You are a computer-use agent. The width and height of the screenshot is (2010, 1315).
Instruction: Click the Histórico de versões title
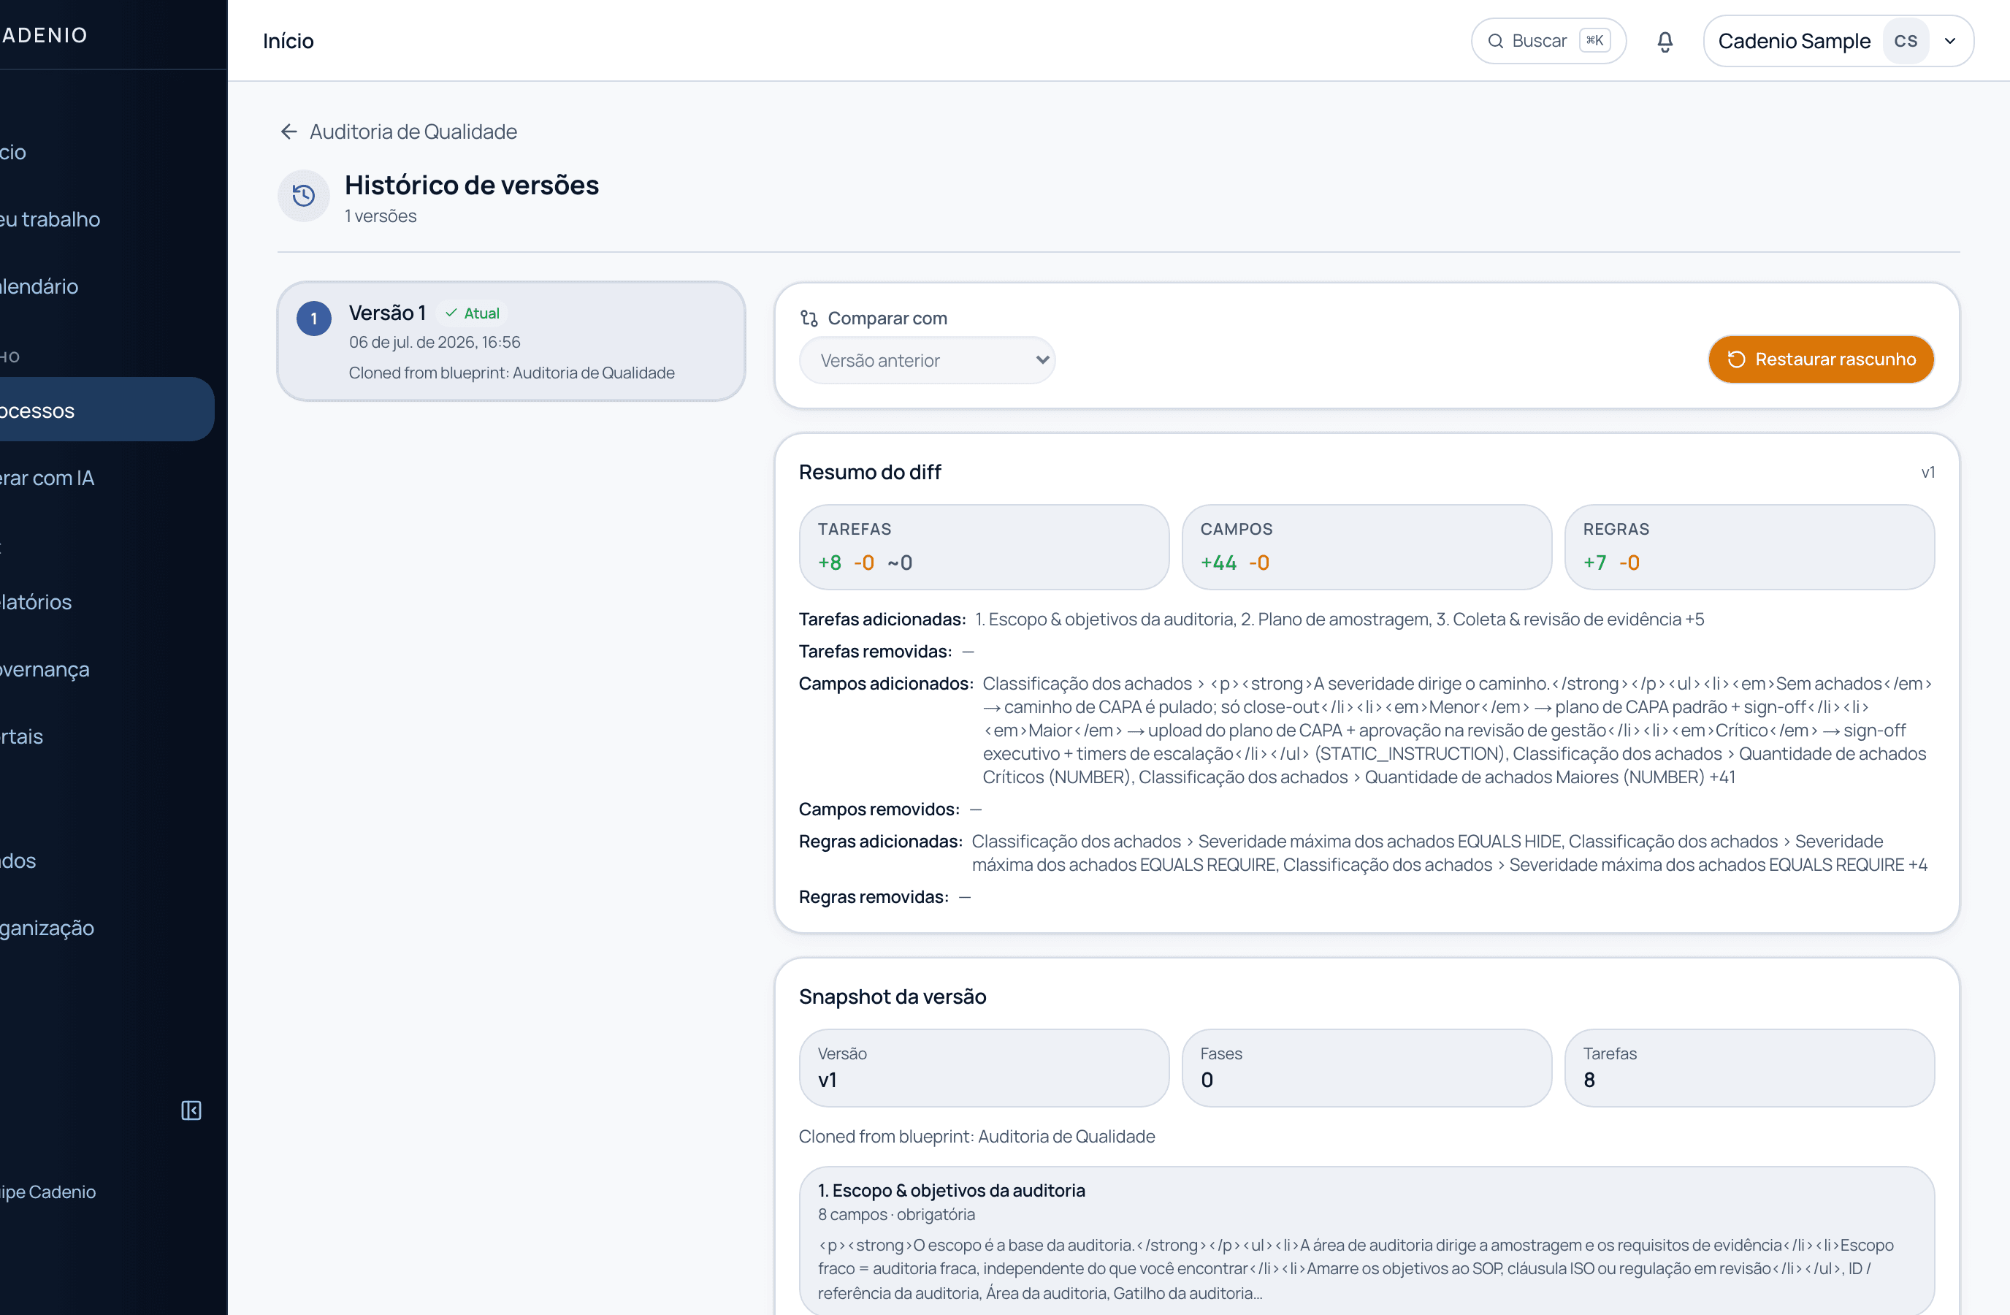point(472,185)
